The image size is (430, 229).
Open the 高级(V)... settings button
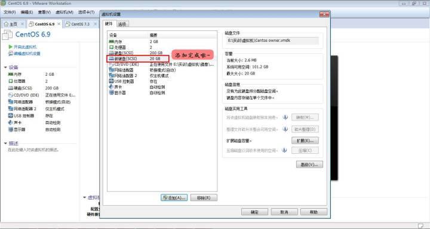click(309, 165)
